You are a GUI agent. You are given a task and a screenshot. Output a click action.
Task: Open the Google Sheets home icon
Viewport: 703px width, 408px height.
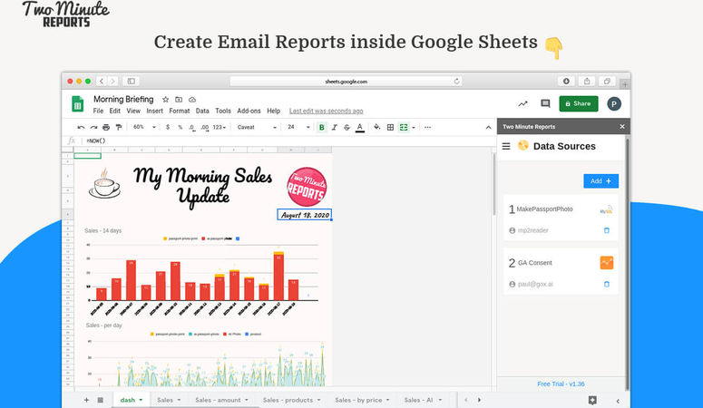click(x=78, y=104)
